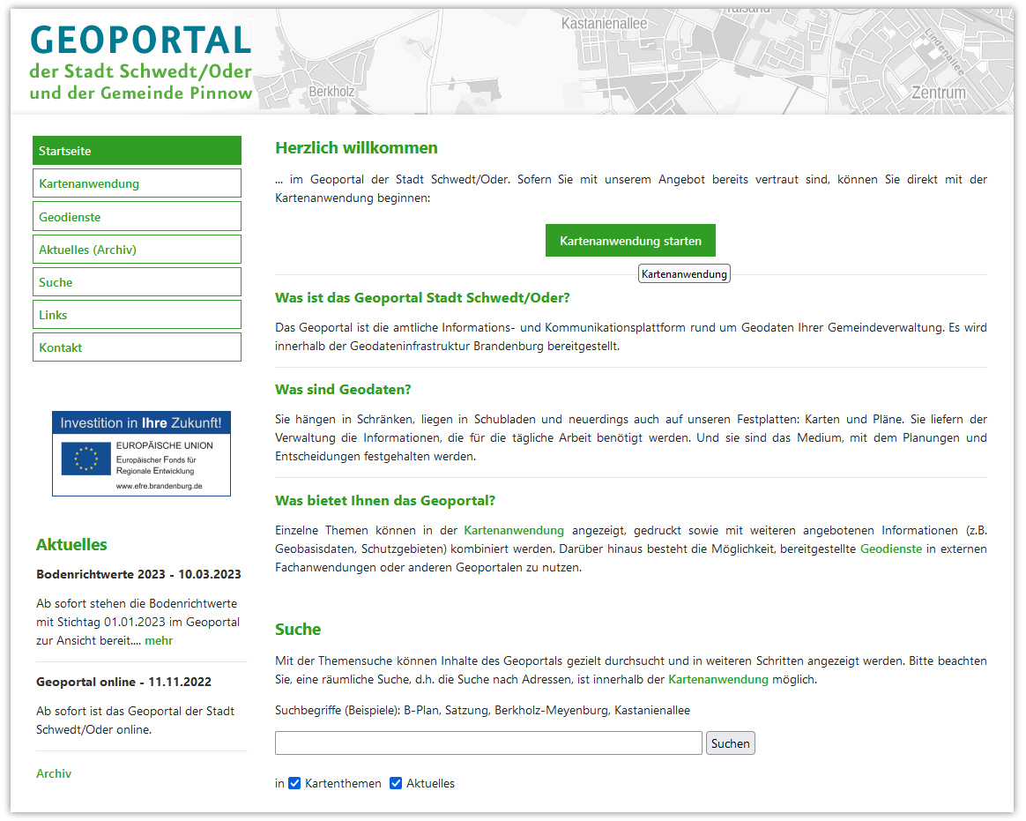
Task: Select Startseite in the navigation menu
Action: pyautogui.click(x=137, y=150)
